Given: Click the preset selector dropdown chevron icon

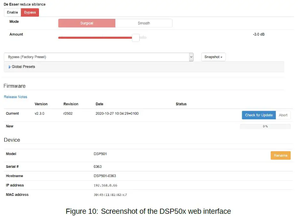Looking at the screenshot, I should [191, 57].
